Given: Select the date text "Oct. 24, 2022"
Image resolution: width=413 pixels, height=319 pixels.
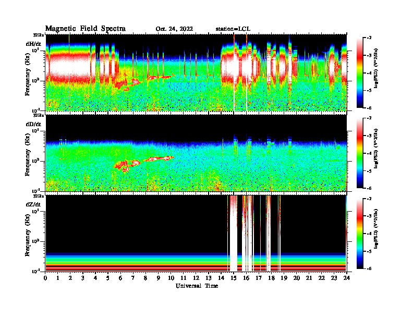Looking at the screenshot, I should coord(174,29).
